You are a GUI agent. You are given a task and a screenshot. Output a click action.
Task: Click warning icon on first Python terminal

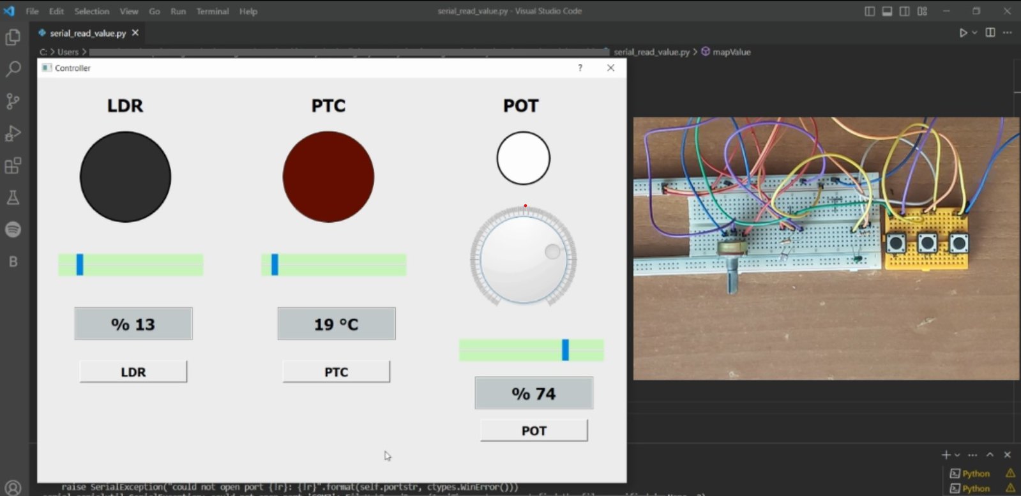point(1010,473)
